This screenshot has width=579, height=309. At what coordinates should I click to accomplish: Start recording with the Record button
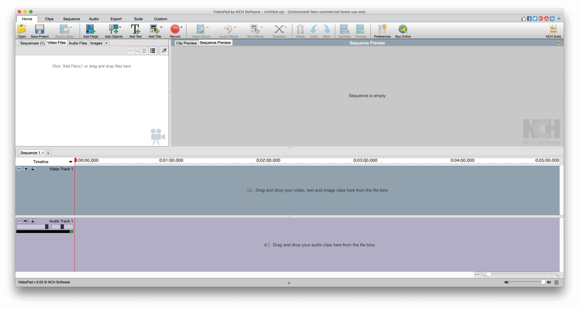(175, 31)
